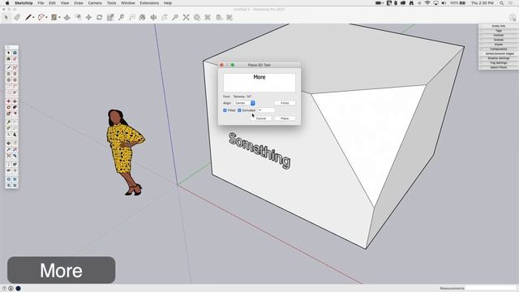Select the arrow Select tool in top toolbar
The height and width of the screenshot is (292, 519).
(x=6, y=17)
